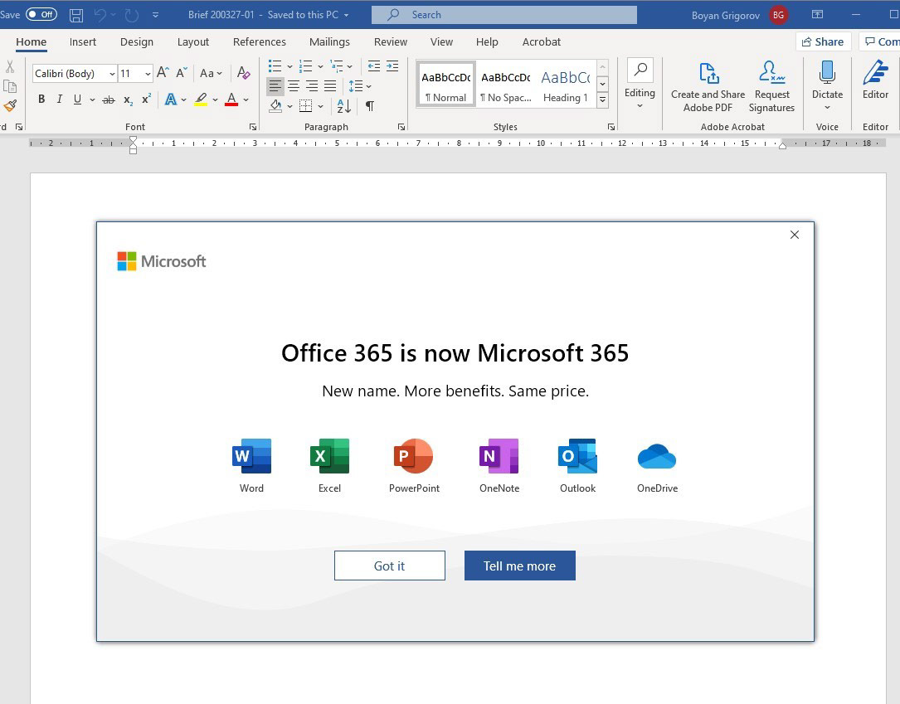Open Paragraph dialog launcher
The image size is (900, 704).
(401, 127)
